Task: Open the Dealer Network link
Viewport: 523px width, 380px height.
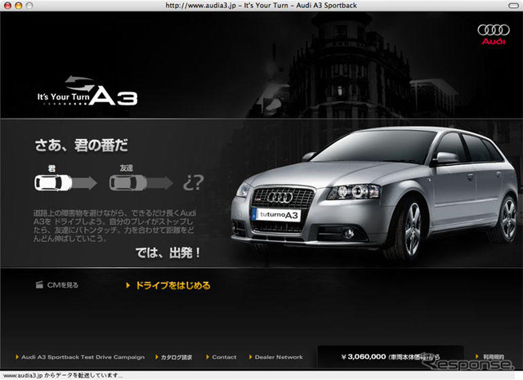Action: (x=279, y=357)
